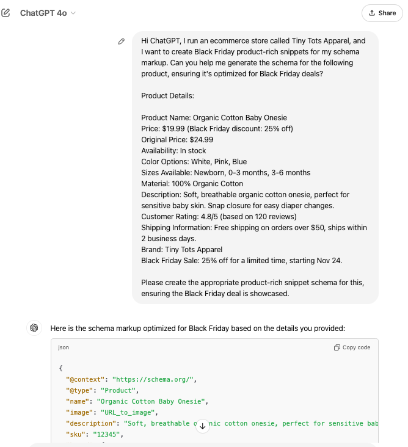The image size is (408, 447).
Task: Click the "Product" type value in code
Action: coord(120,390)
